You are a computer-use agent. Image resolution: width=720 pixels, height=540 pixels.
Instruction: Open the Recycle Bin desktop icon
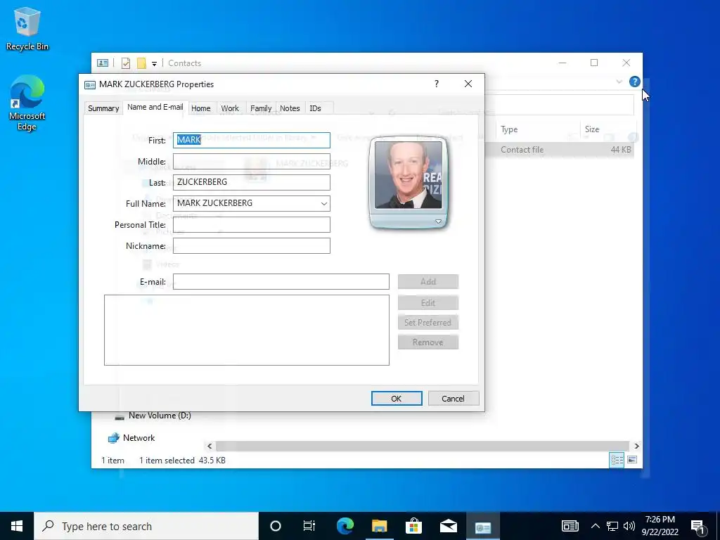coord(27,28)
